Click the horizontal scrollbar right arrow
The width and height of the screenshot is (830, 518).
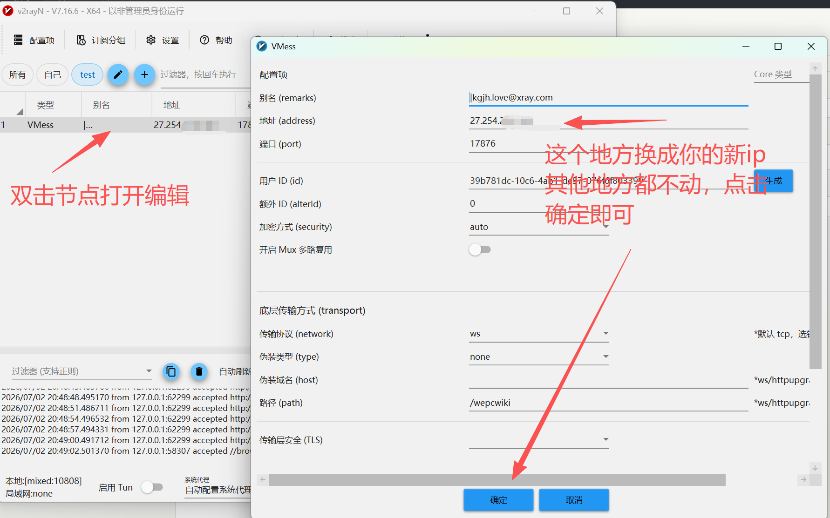click(803, 480)
